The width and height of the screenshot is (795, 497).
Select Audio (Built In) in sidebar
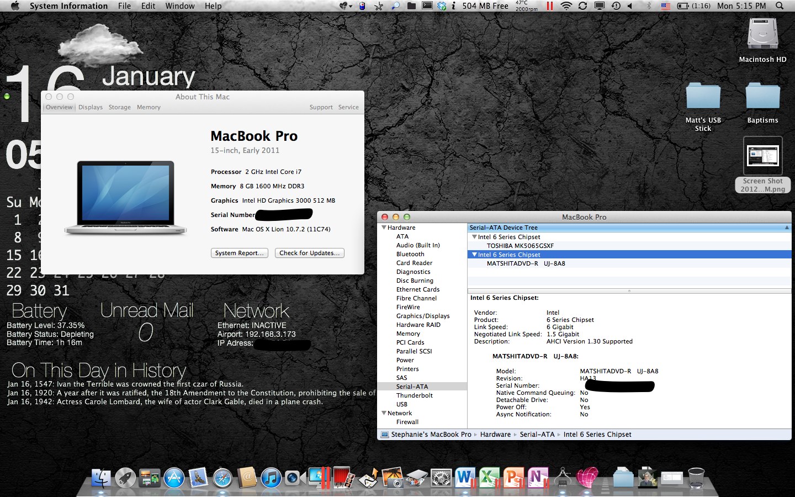(418, 245)
